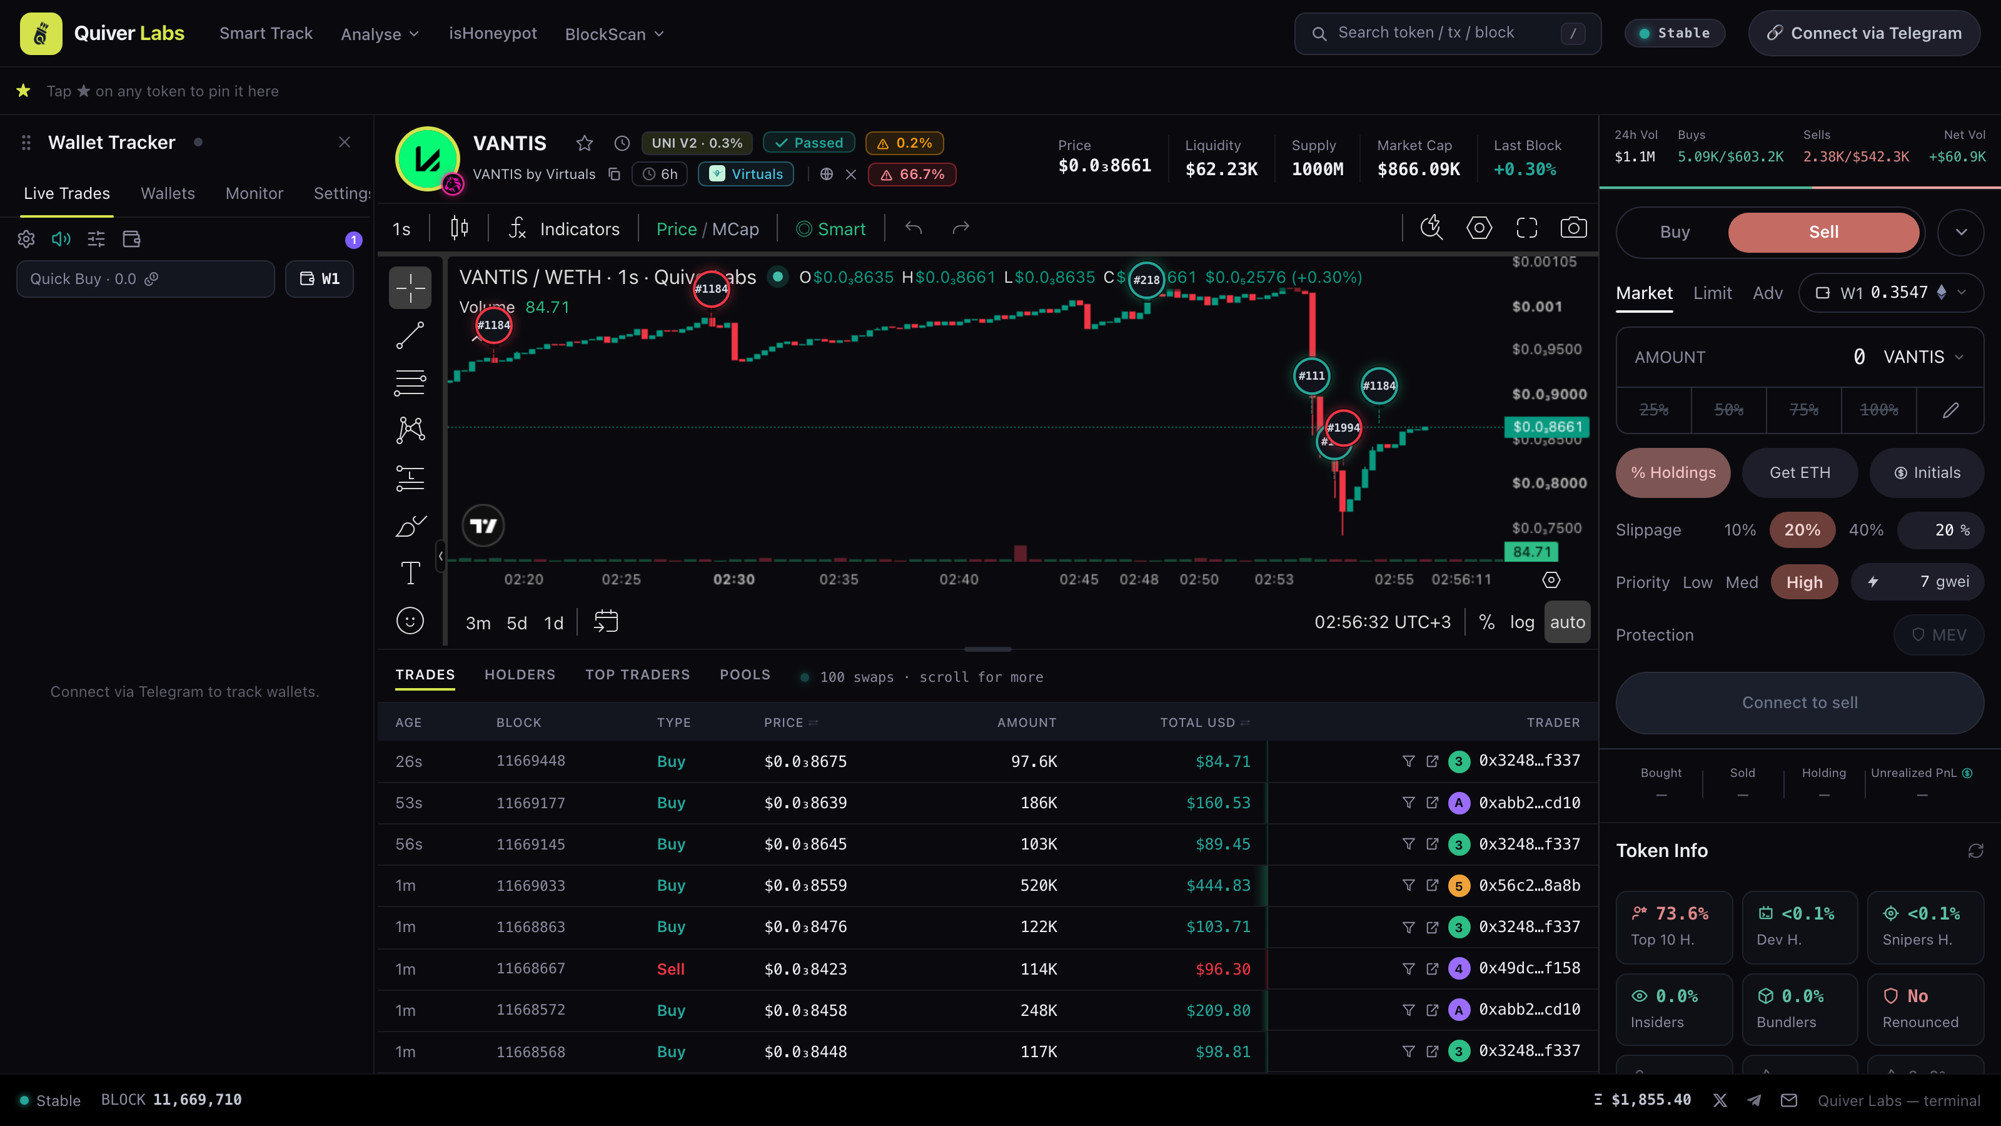This screenshot has height=1126, width=2001.
Task: Switch to the Wallets tab
Action: click(x=167, y=193)
